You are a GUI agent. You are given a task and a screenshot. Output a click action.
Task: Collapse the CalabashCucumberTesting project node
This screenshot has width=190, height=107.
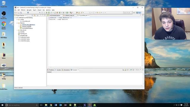tap(15, 18)
